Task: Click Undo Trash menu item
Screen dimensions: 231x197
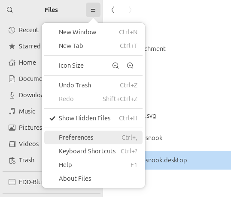Action: [x=94, y=85]
